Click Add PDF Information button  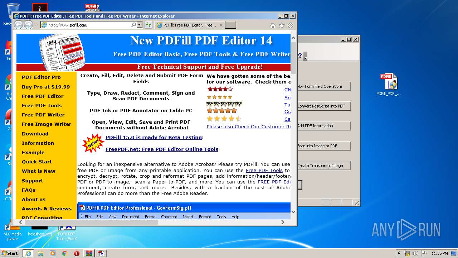coord(323,126)
